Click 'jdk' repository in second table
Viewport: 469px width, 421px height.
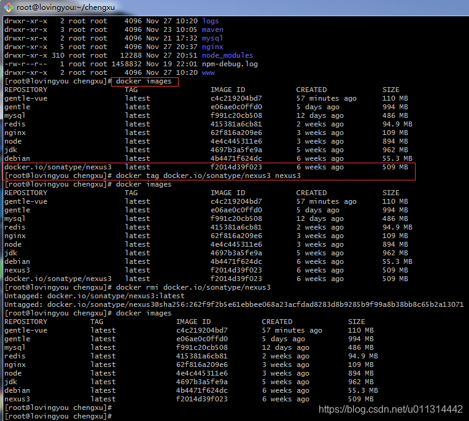[x=11, y=253]
